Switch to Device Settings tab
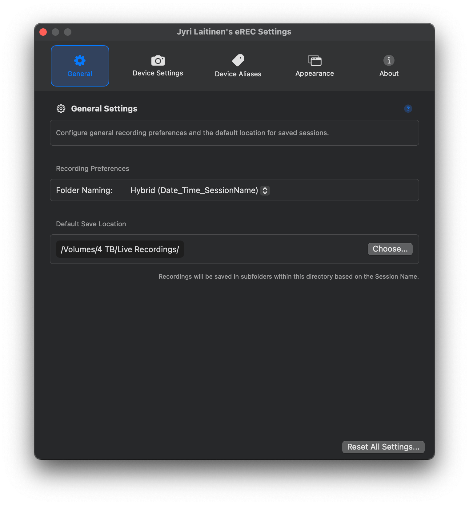 (x=158, y=66)
